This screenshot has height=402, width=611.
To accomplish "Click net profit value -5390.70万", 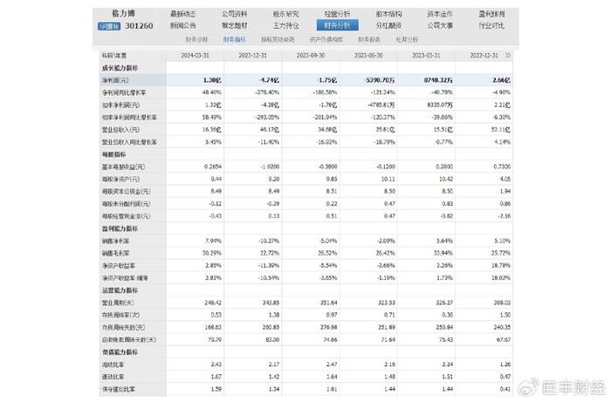I will (x=380, y=80).
